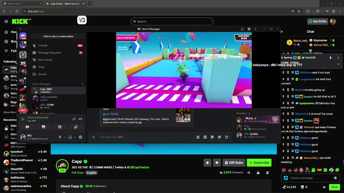Open Discord user settings gear
Image resolution: width=344 pixels, height=193 pixels.
[80, 137]
